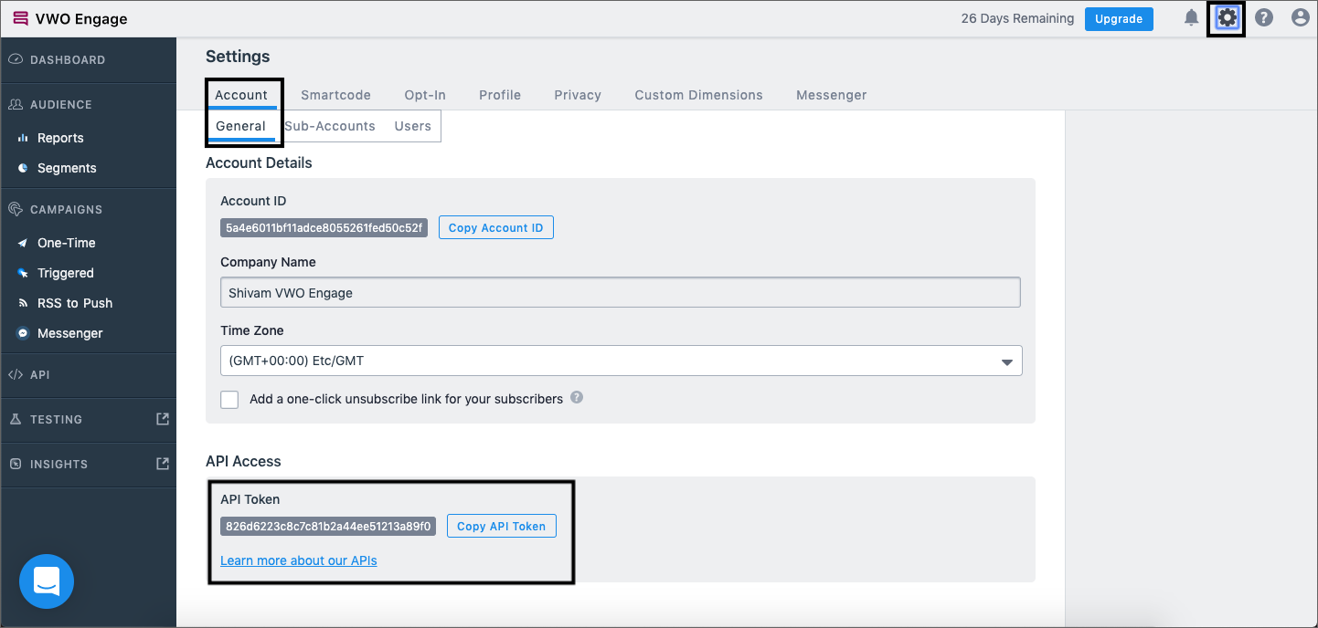Click the 26 Days Remaining text
Image resolution: width=1318 pixels, height=628 pixels.
click(x=1017, y=18)
